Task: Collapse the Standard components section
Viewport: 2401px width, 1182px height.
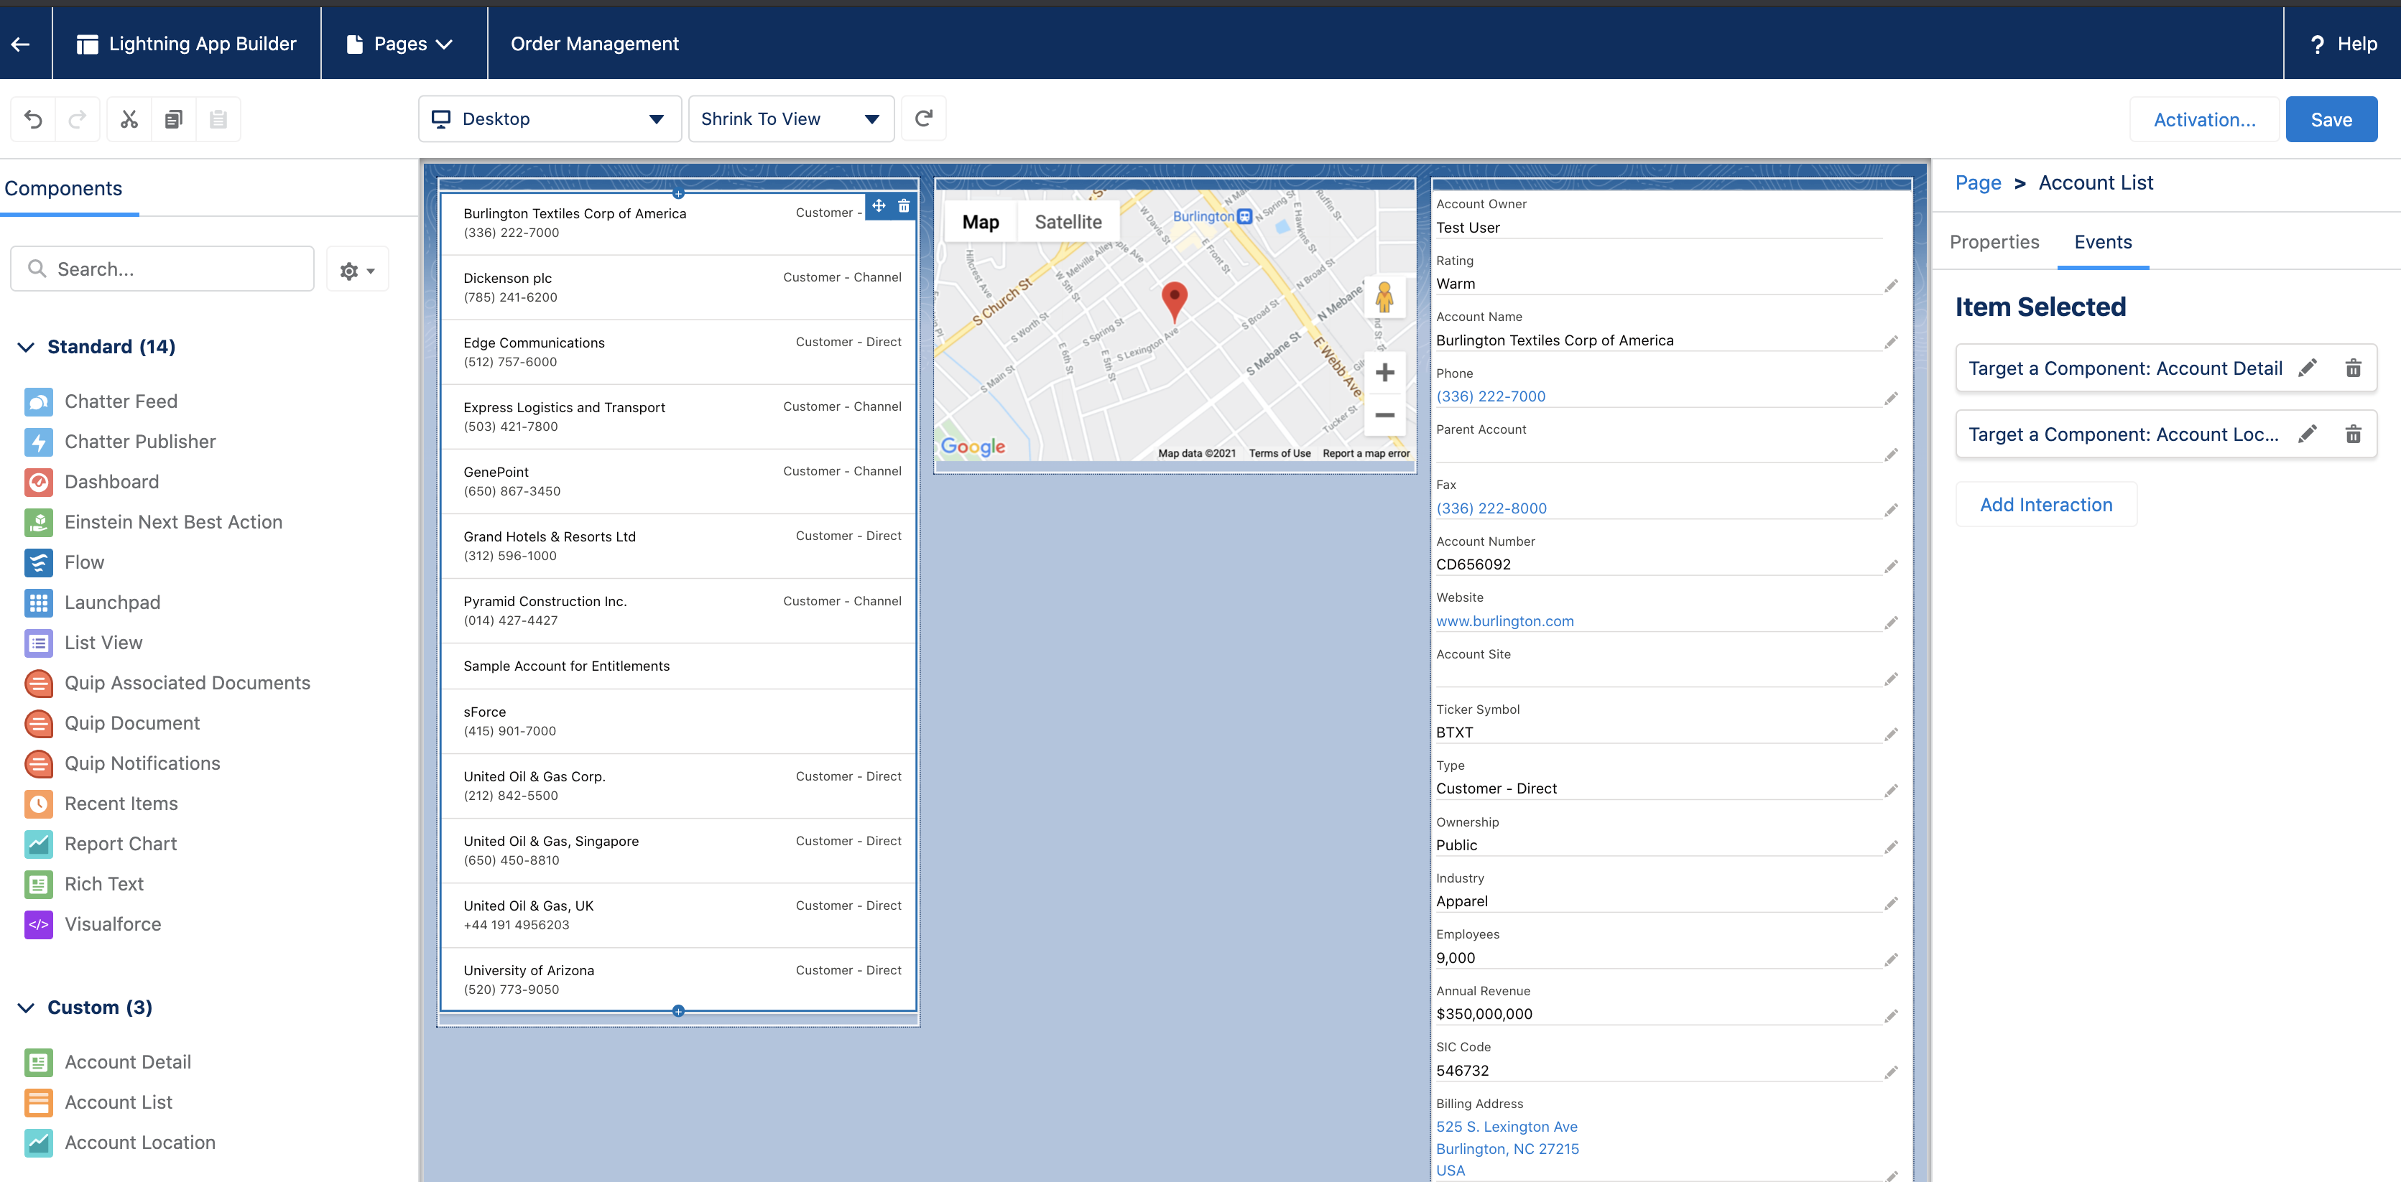Action: coord(24,347)
